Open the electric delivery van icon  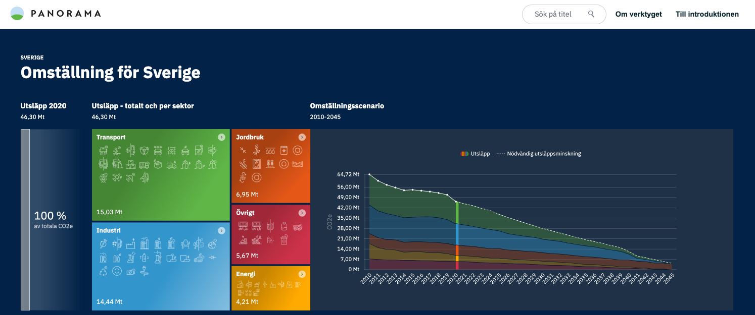click(x=172, y=165)
